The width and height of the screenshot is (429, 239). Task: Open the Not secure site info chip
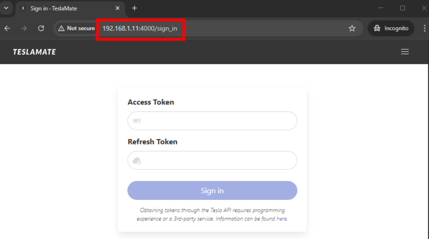coord(77,28)
